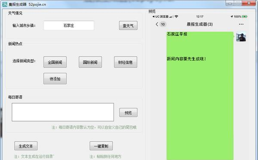This screenshot has height=160, width=258.
Task: Click the unread count badge 10
Action: click(163, 24)
